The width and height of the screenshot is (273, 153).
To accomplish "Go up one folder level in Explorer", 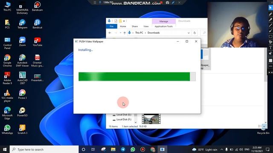I will tap(125, 33).
